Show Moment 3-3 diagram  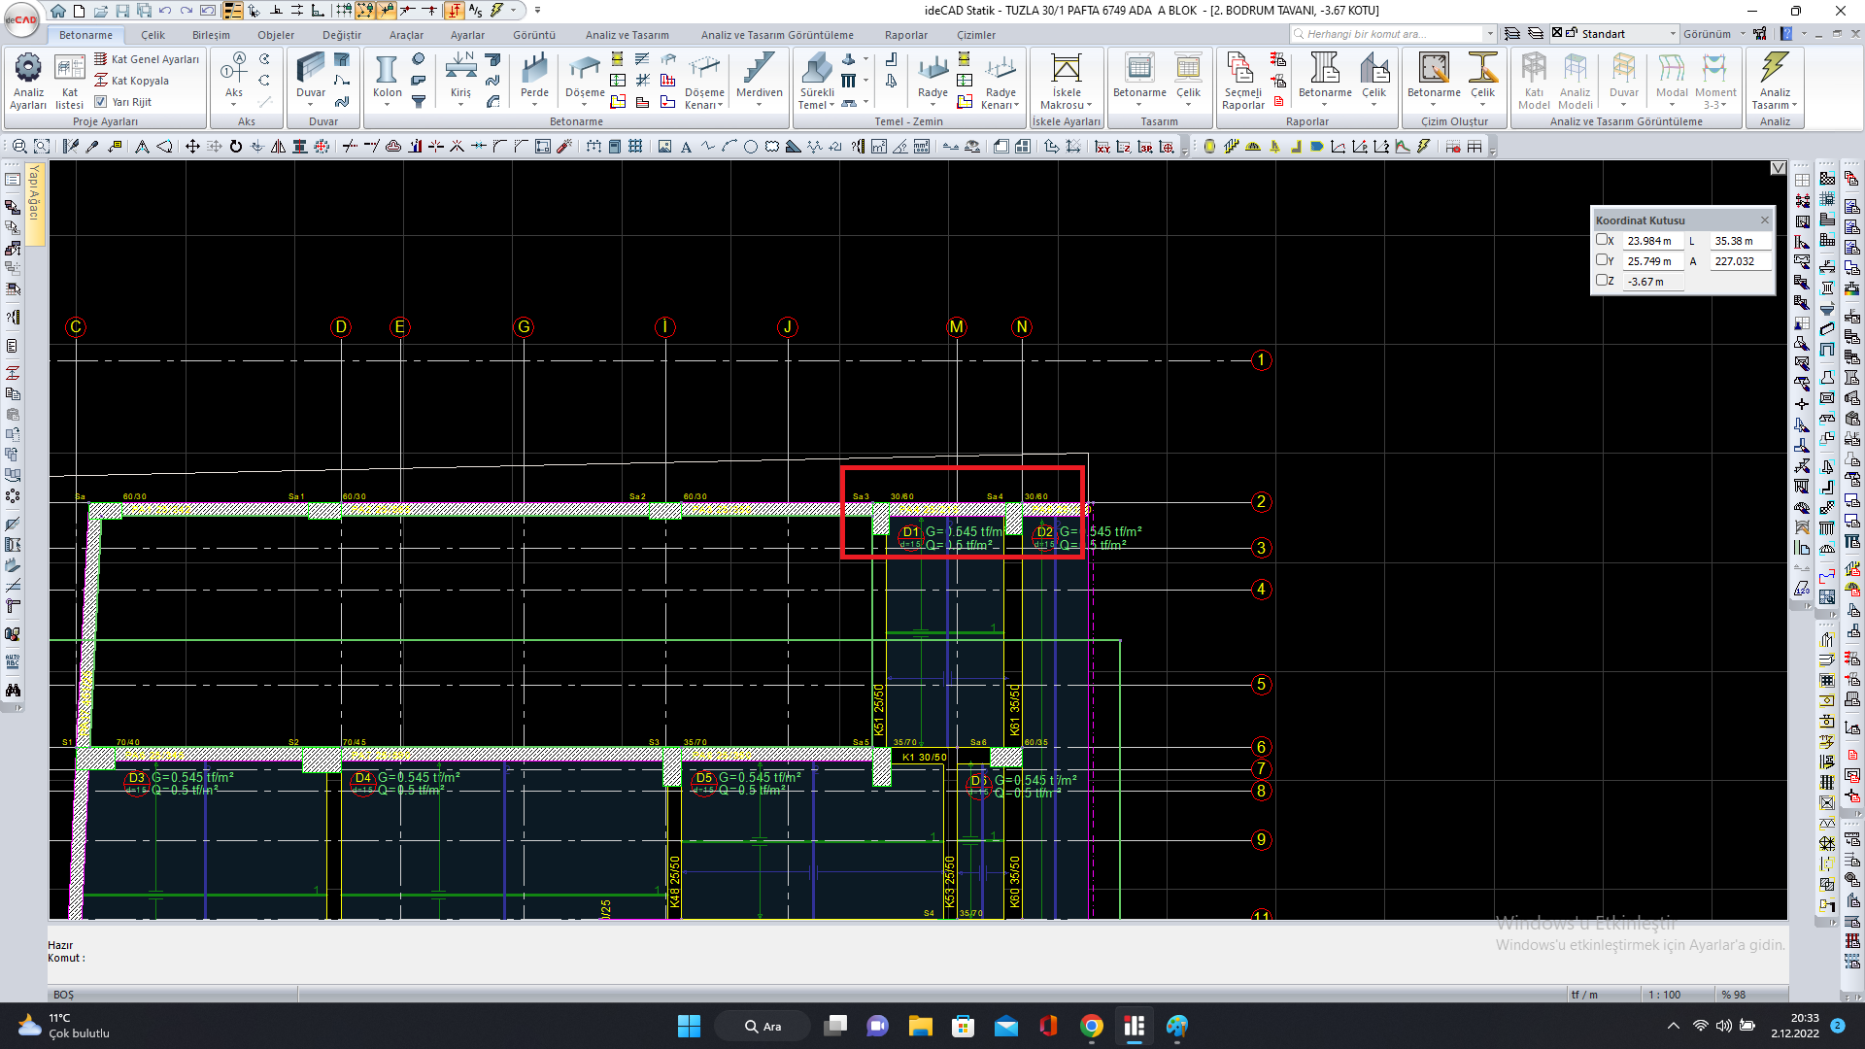pyautogui.click(x=1715, y=80)
